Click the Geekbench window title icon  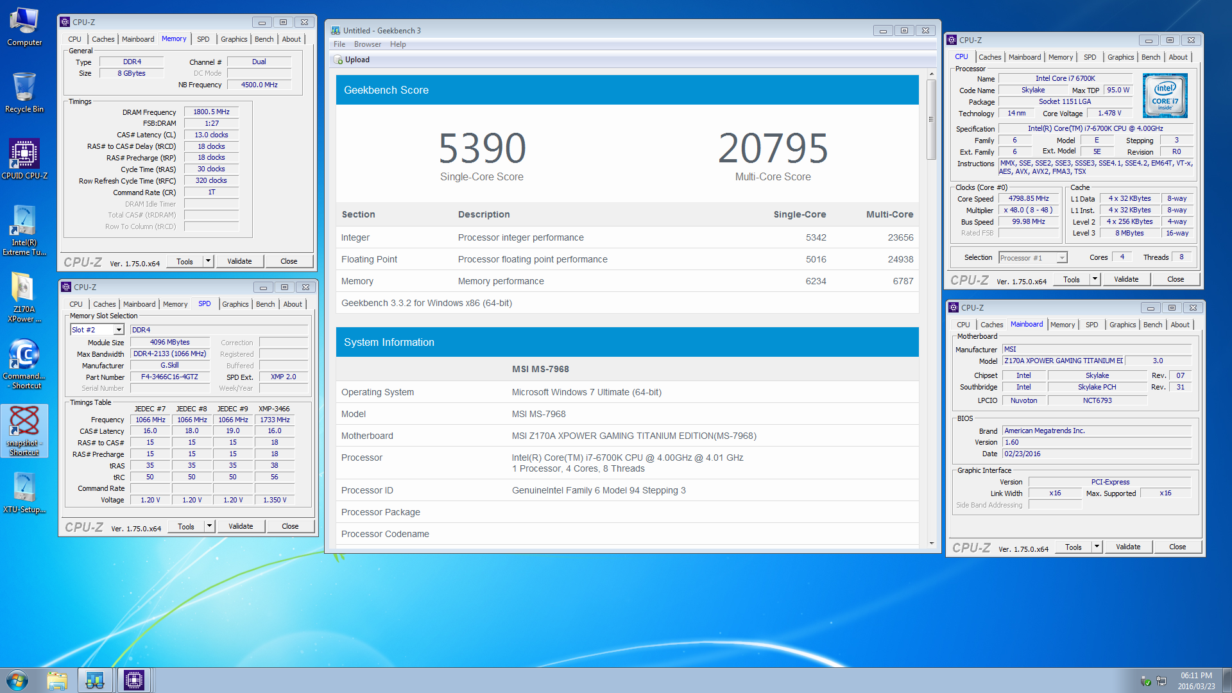point(336,30)
